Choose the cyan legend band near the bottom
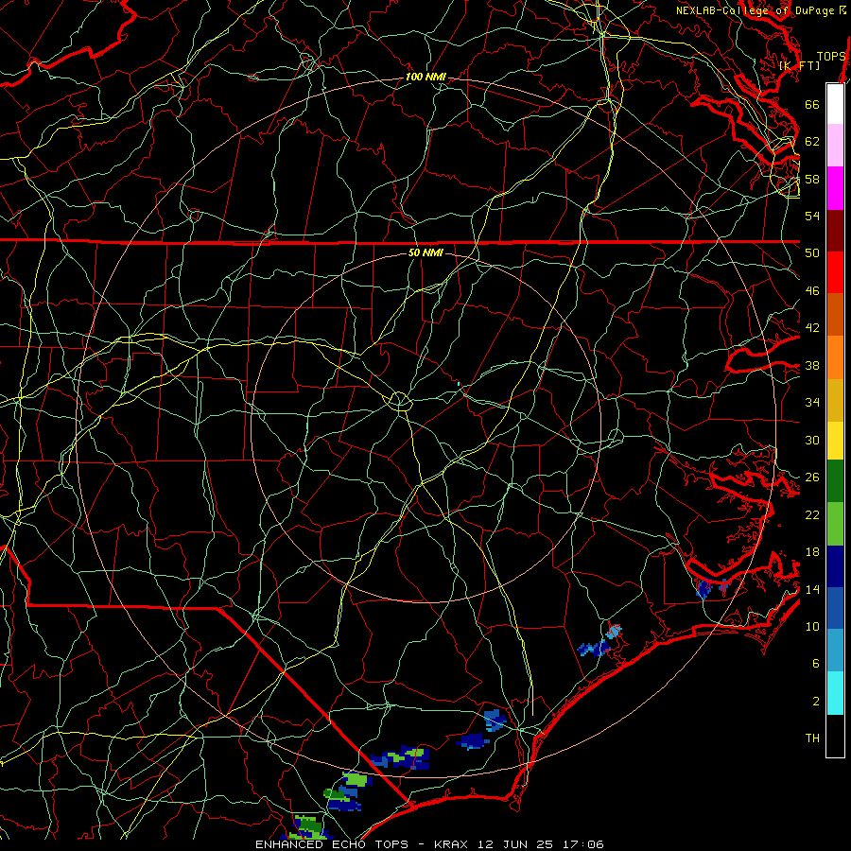The width and height of the screenshot is (851, 851). click(835, 693)
